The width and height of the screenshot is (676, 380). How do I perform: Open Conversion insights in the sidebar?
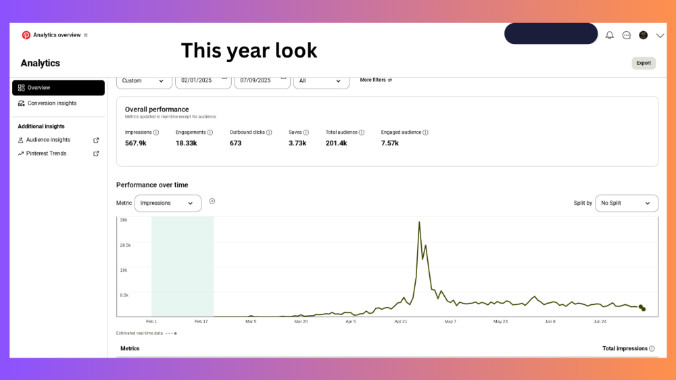click(51, 103)
